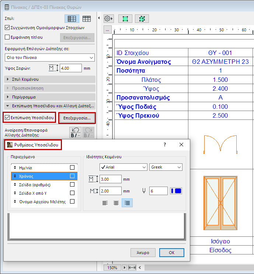
Task: Undo the format change
Action: click(75, 132)
